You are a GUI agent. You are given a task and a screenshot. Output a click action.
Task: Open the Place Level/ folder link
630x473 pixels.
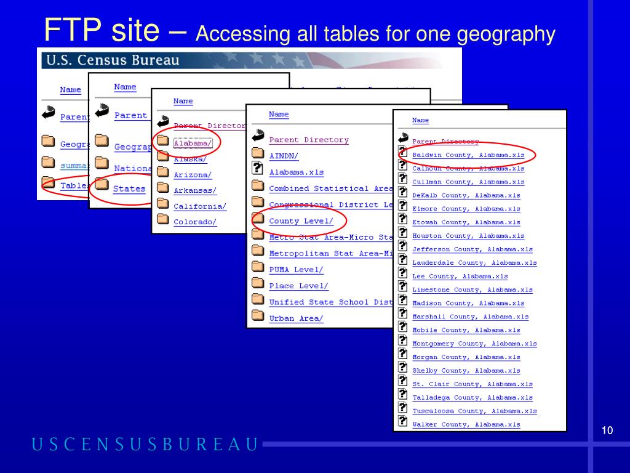point(298,286)
